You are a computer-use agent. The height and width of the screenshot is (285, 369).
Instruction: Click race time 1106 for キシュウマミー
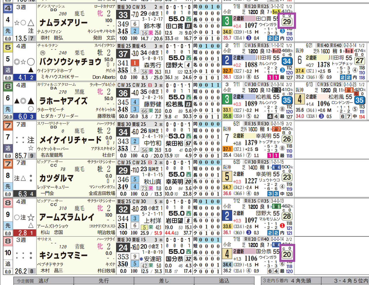251,258
